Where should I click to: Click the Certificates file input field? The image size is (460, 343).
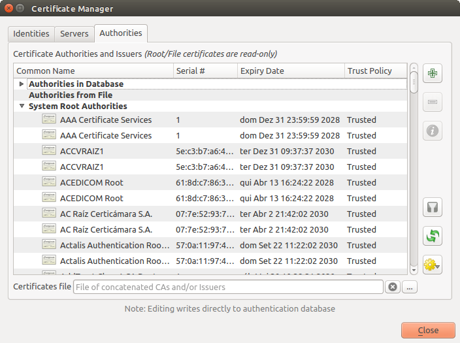point(227,287)
